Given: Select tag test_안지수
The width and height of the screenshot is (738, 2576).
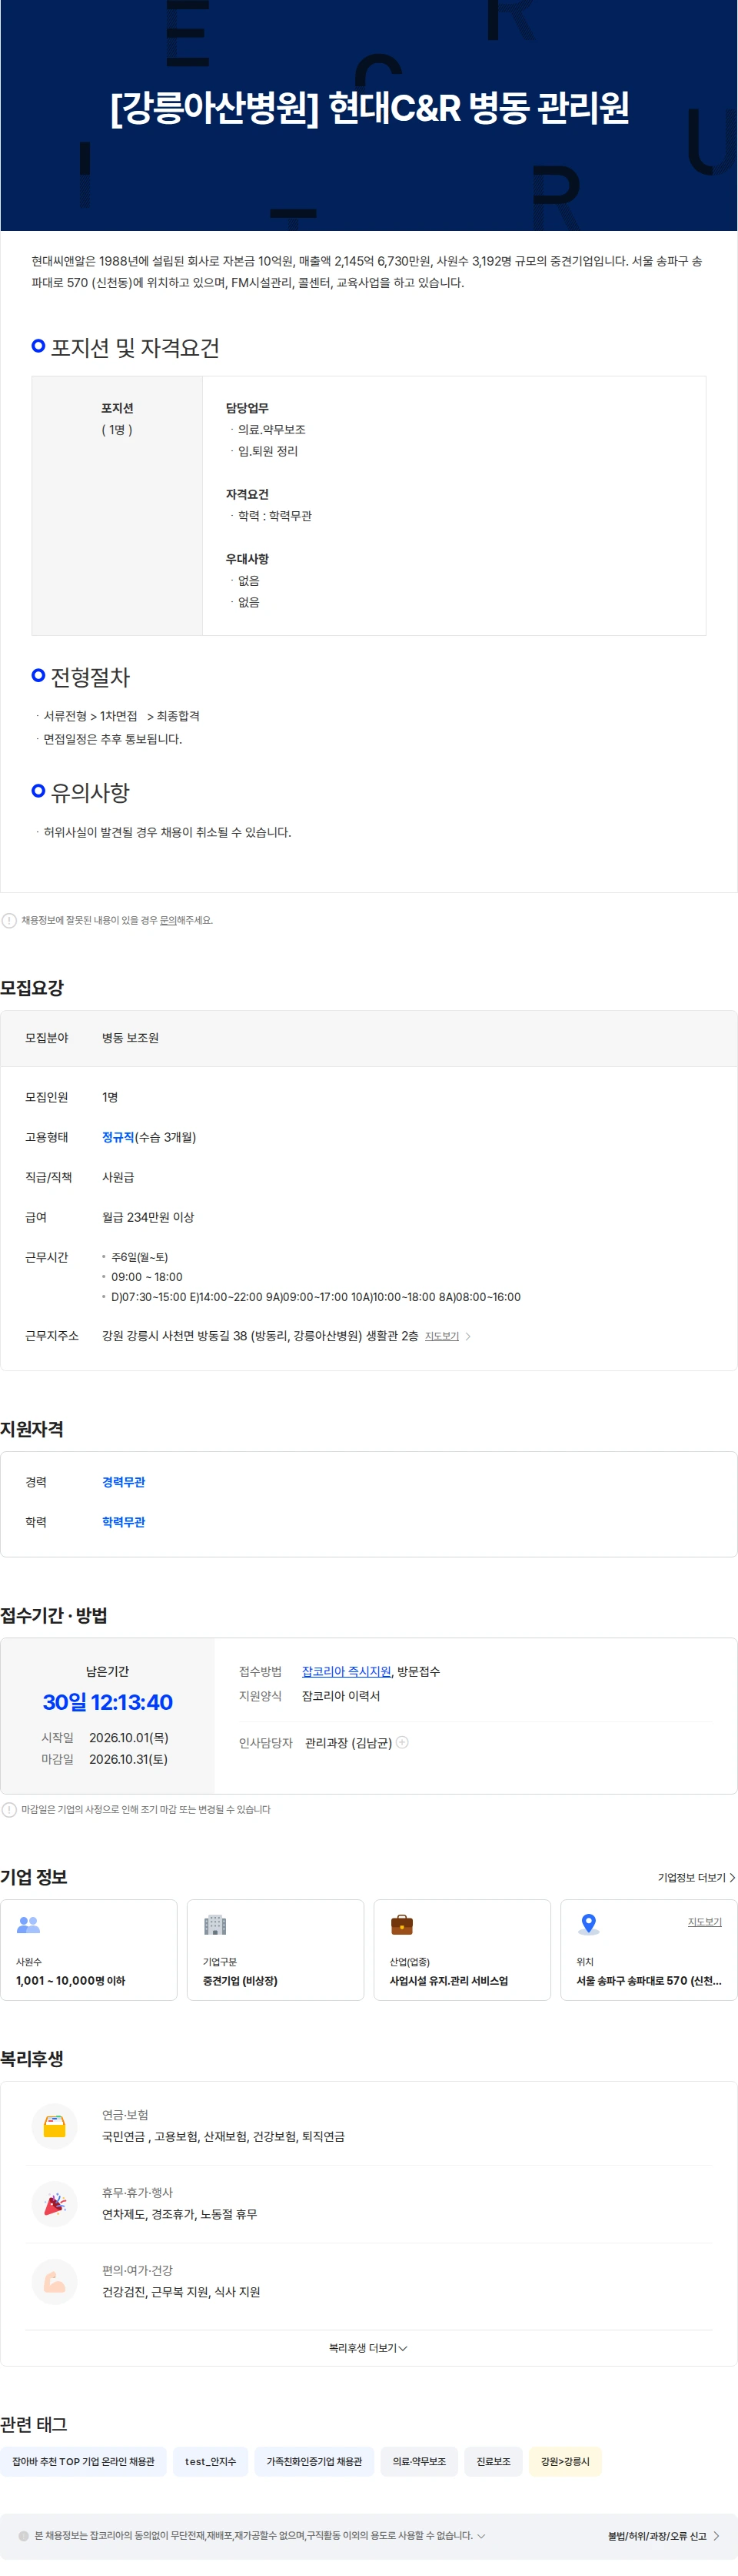Looking at the screenshot, I should click(210, 2461).
